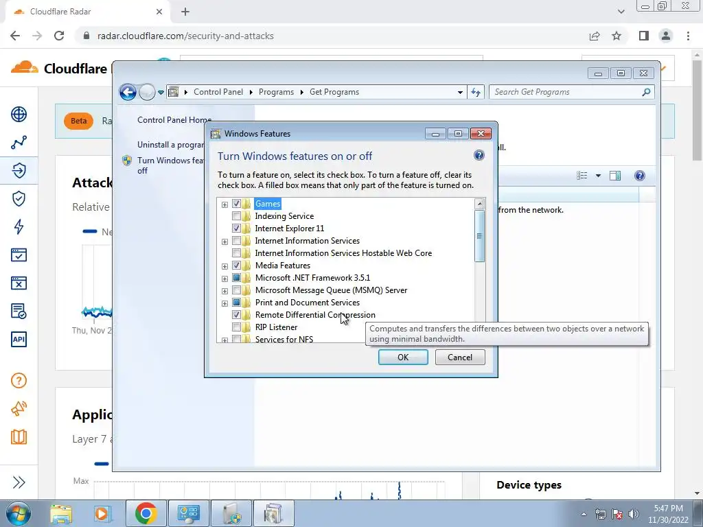Open the Windows Start button
This screenshot has height=527, width=703.
tap(19, 513)
